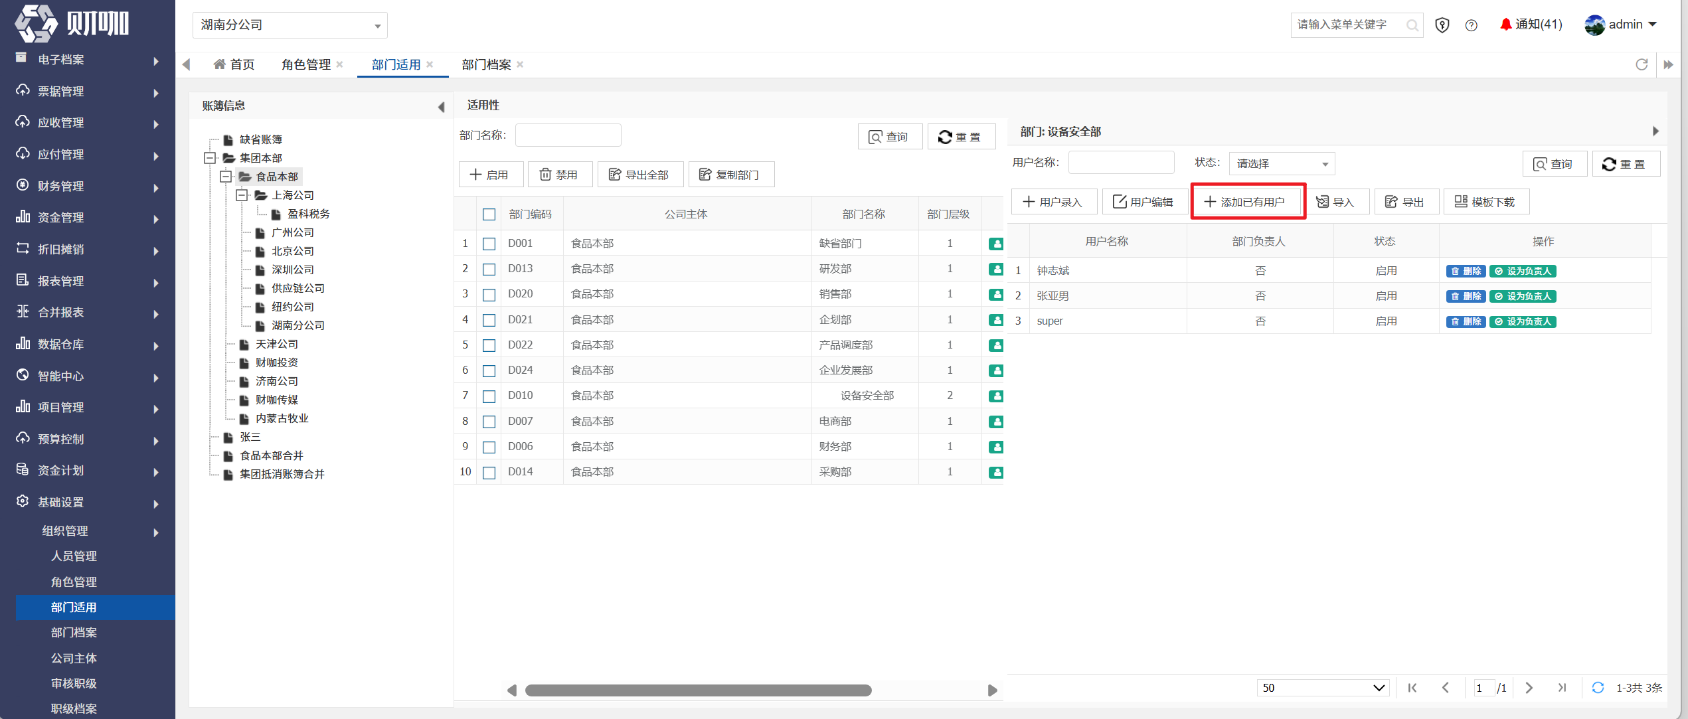Click the 部门名称 input field
The image size is (1688, 719).
[568, 135]
